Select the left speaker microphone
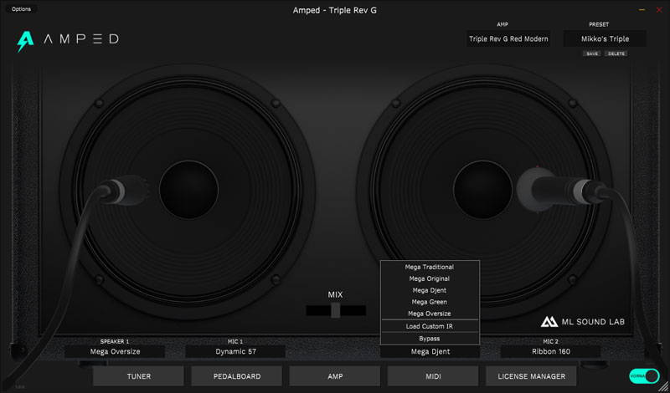 125,190
